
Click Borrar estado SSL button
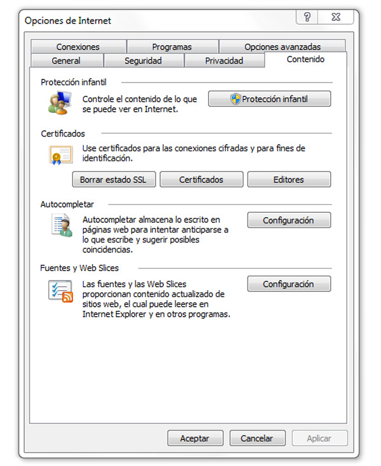(113, 180)
